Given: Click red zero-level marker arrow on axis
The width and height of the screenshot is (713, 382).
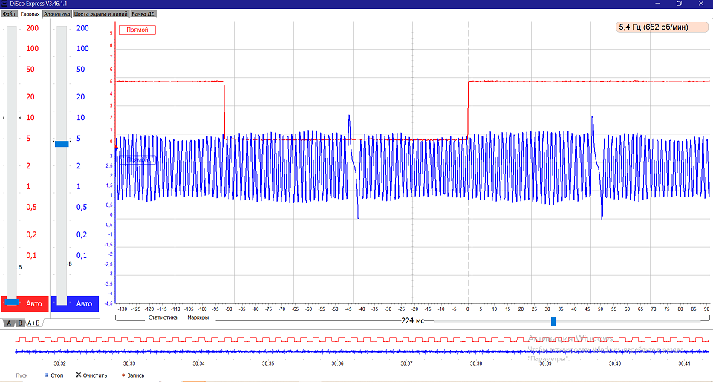Looking at the screenshot, I should point(117,148).
